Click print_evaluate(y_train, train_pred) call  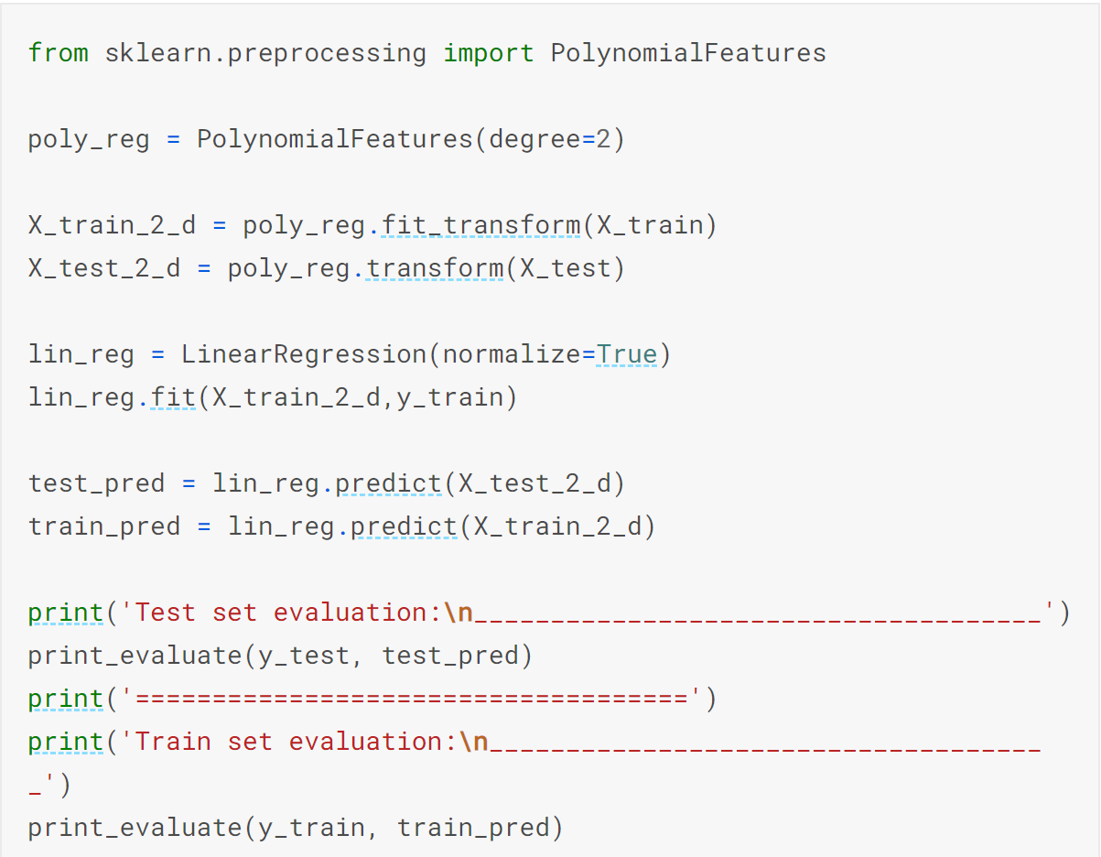(x=296, y=828)
